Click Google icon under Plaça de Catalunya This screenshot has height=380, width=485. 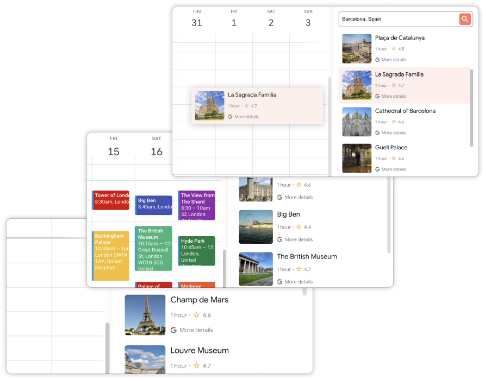(377, 60)
